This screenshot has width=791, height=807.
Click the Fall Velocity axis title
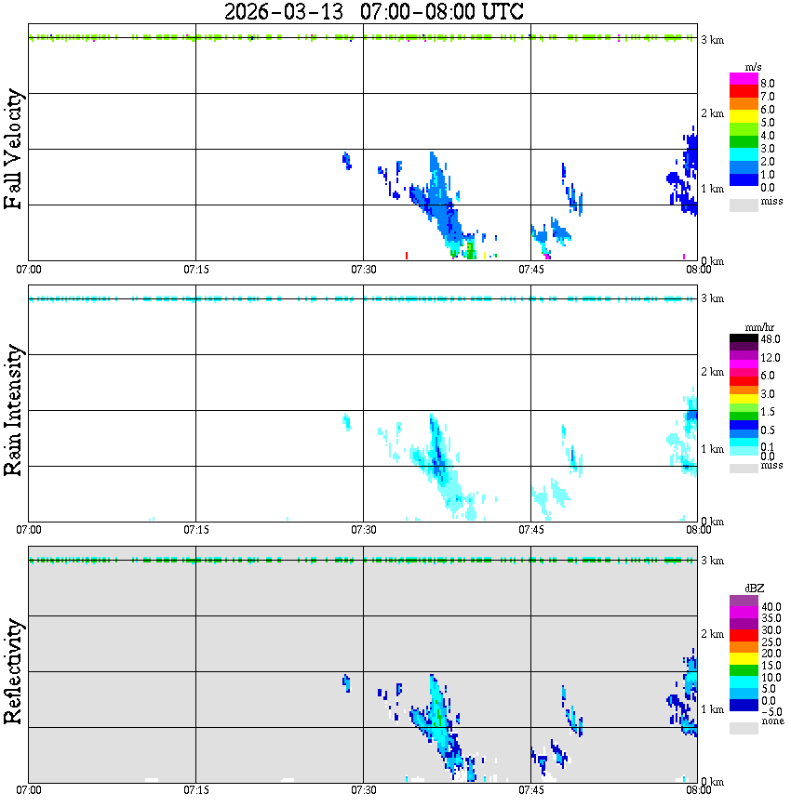(13, 149)
